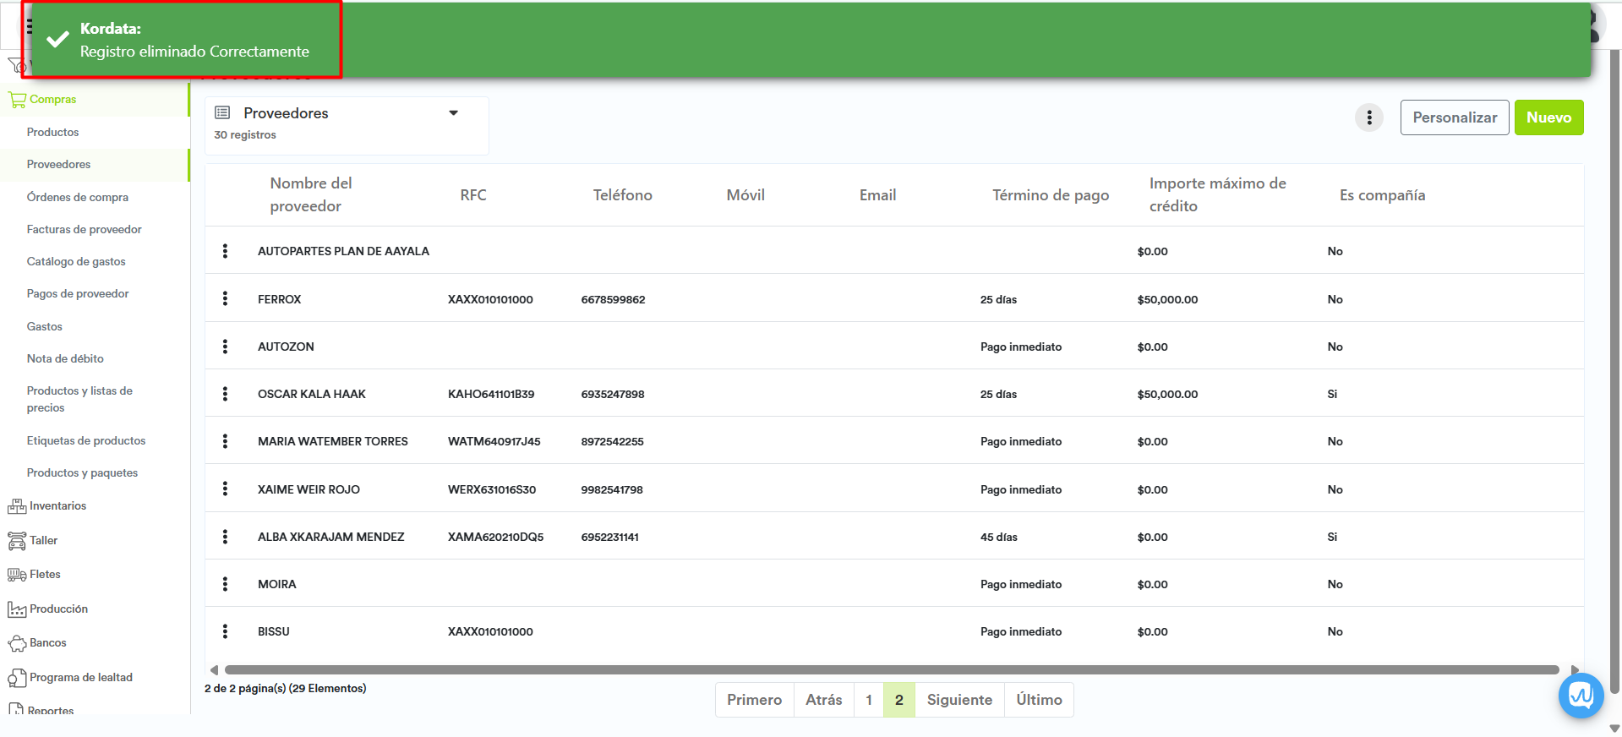The image size is (1622, 737).
Task: Select Facturas de proveedor menu item
Action: [84, 229]
